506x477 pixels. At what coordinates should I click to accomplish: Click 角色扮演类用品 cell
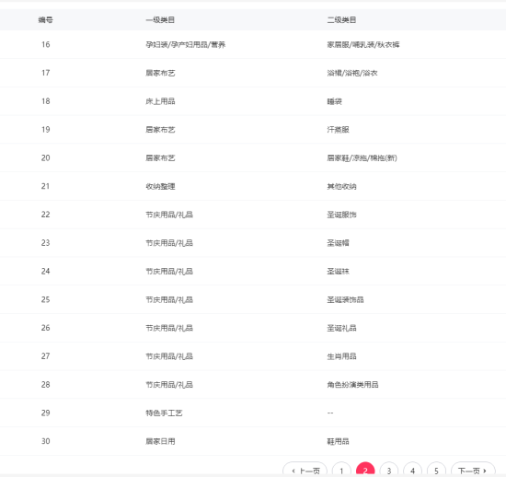(x=352, y=385)
